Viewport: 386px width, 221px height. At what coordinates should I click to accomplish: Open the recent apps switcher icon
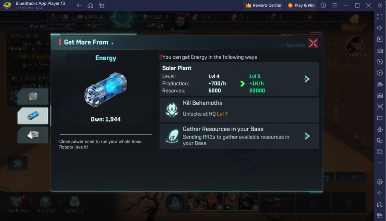pyautogui.click(x=101, y=5)
